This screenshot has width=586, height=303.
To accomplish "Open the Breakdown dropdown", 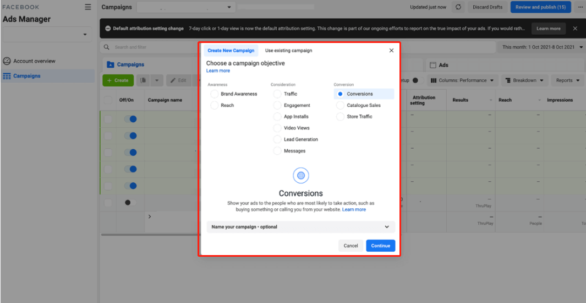I will coord(525,80).
